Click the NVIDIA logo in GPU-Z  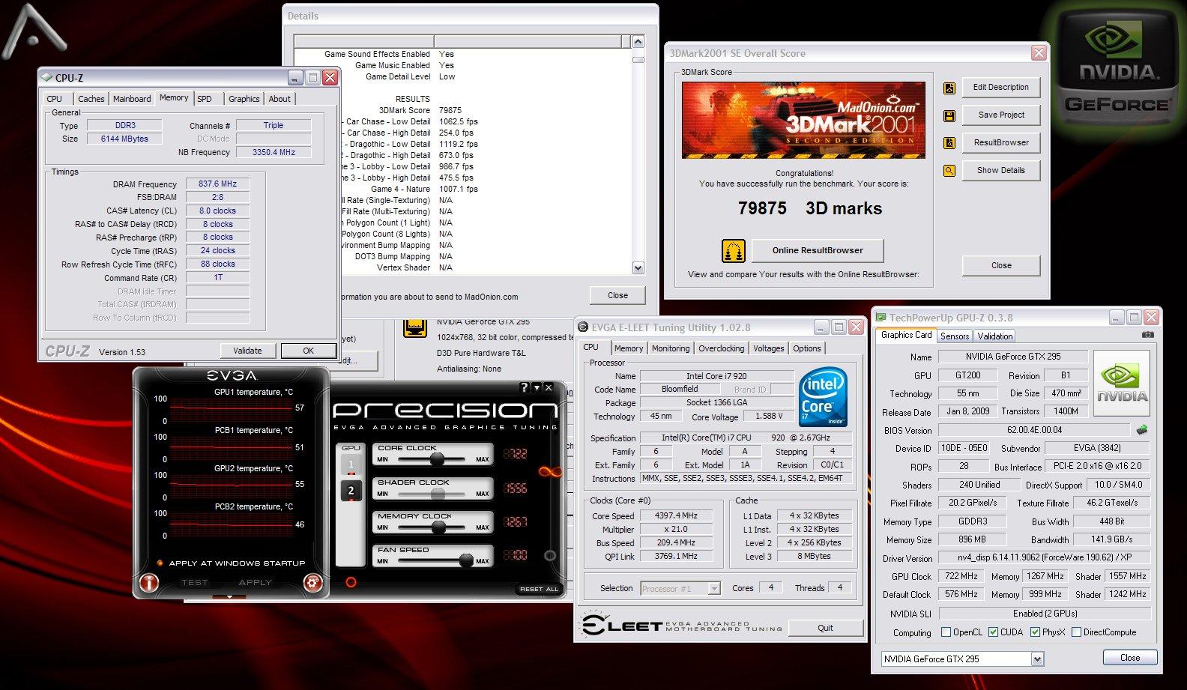1122,384
